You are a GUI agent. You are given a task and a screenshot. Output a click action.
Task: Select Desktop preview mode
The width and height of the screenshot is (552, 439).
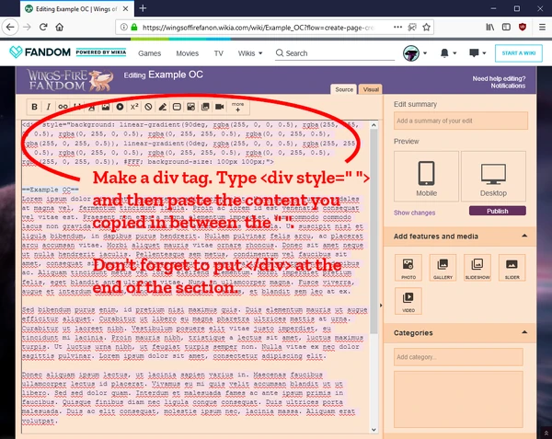pyautogui.click(x=493, y=177)
